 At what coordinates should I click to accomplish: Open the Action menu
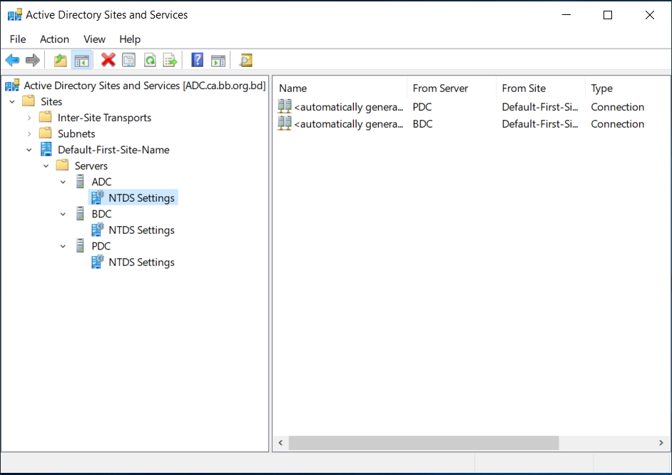(54, 39)
